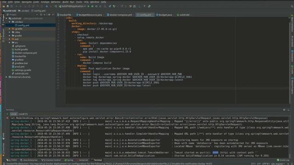This screenshot has height=165, width=294.
Task: Expand the gradle folder
Action: 10,36
